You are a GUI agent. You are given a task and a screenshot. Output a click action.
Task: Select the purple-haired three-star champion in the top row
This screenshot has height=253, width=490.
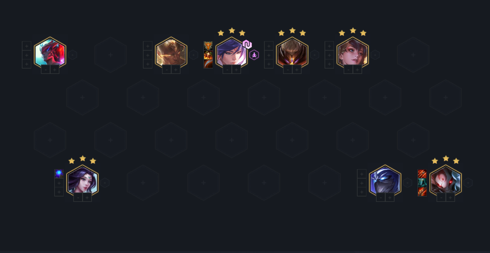pos(231,54)
